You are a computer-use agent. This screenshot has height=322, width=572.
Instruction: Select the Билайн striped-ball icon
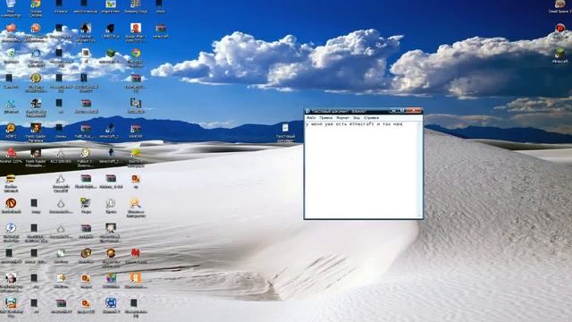click(x=11, y=179)
